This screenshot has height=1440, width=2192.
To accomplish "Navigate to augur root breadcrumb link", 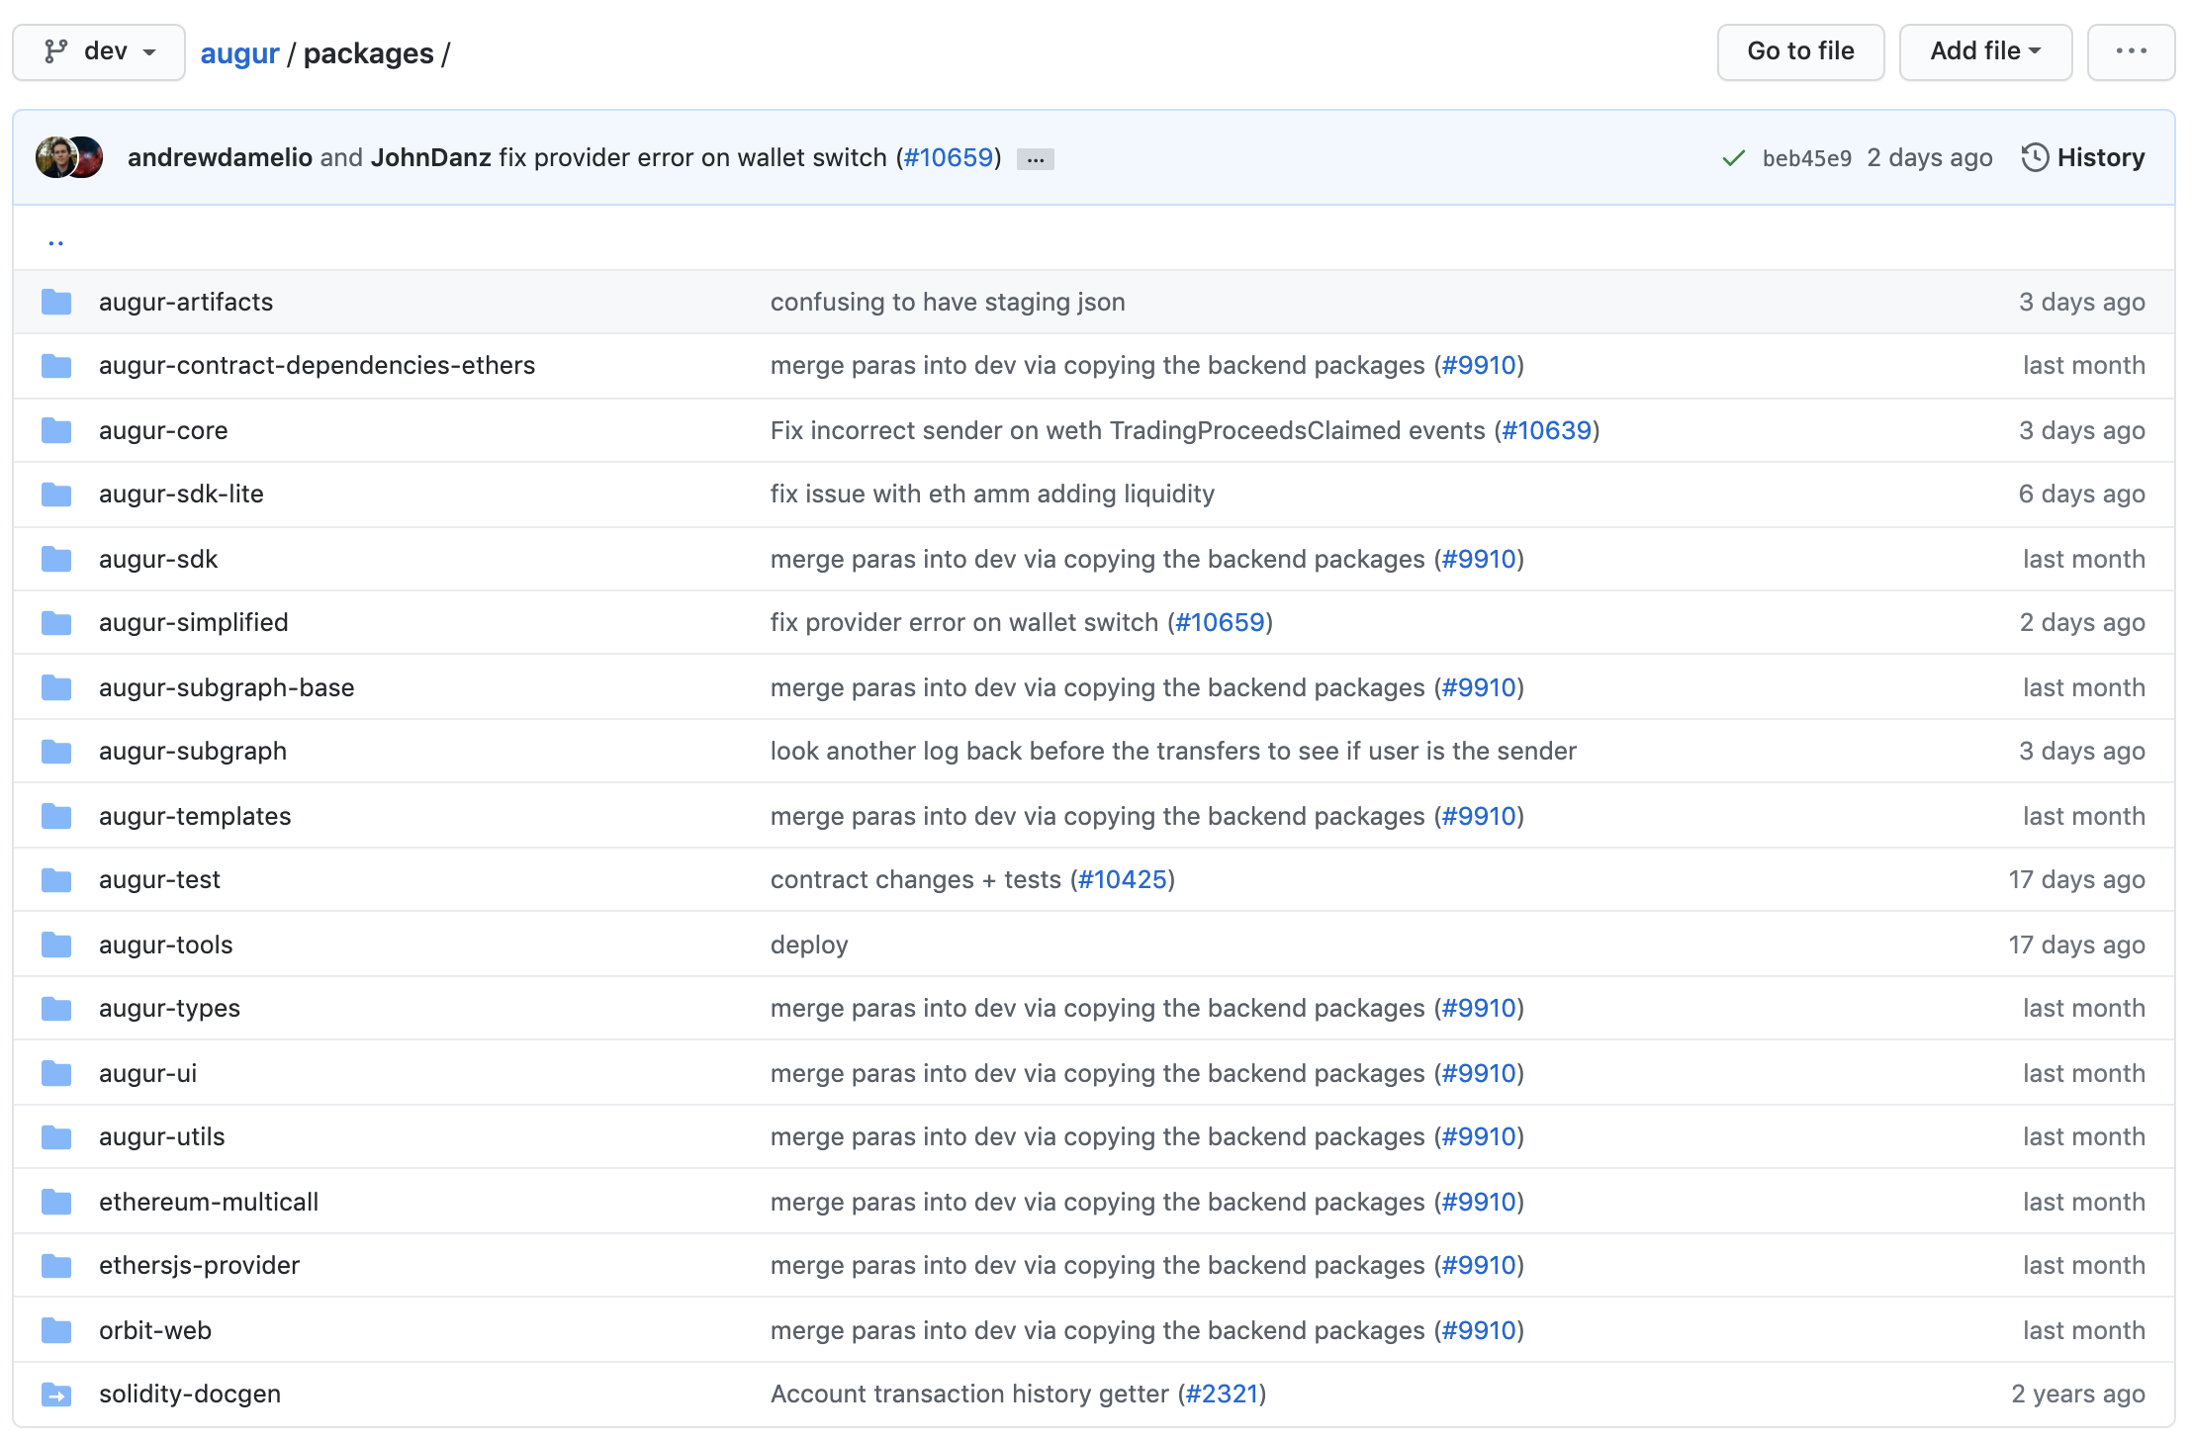I will 239,53.
